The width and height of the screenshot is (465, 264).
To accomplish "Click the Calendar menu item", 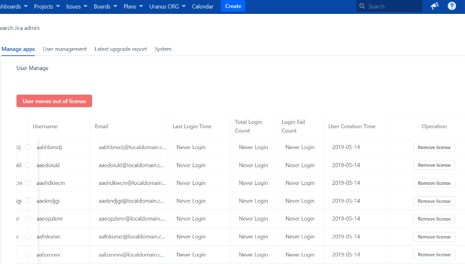I will pyautogui.click(x=203, y=6).
